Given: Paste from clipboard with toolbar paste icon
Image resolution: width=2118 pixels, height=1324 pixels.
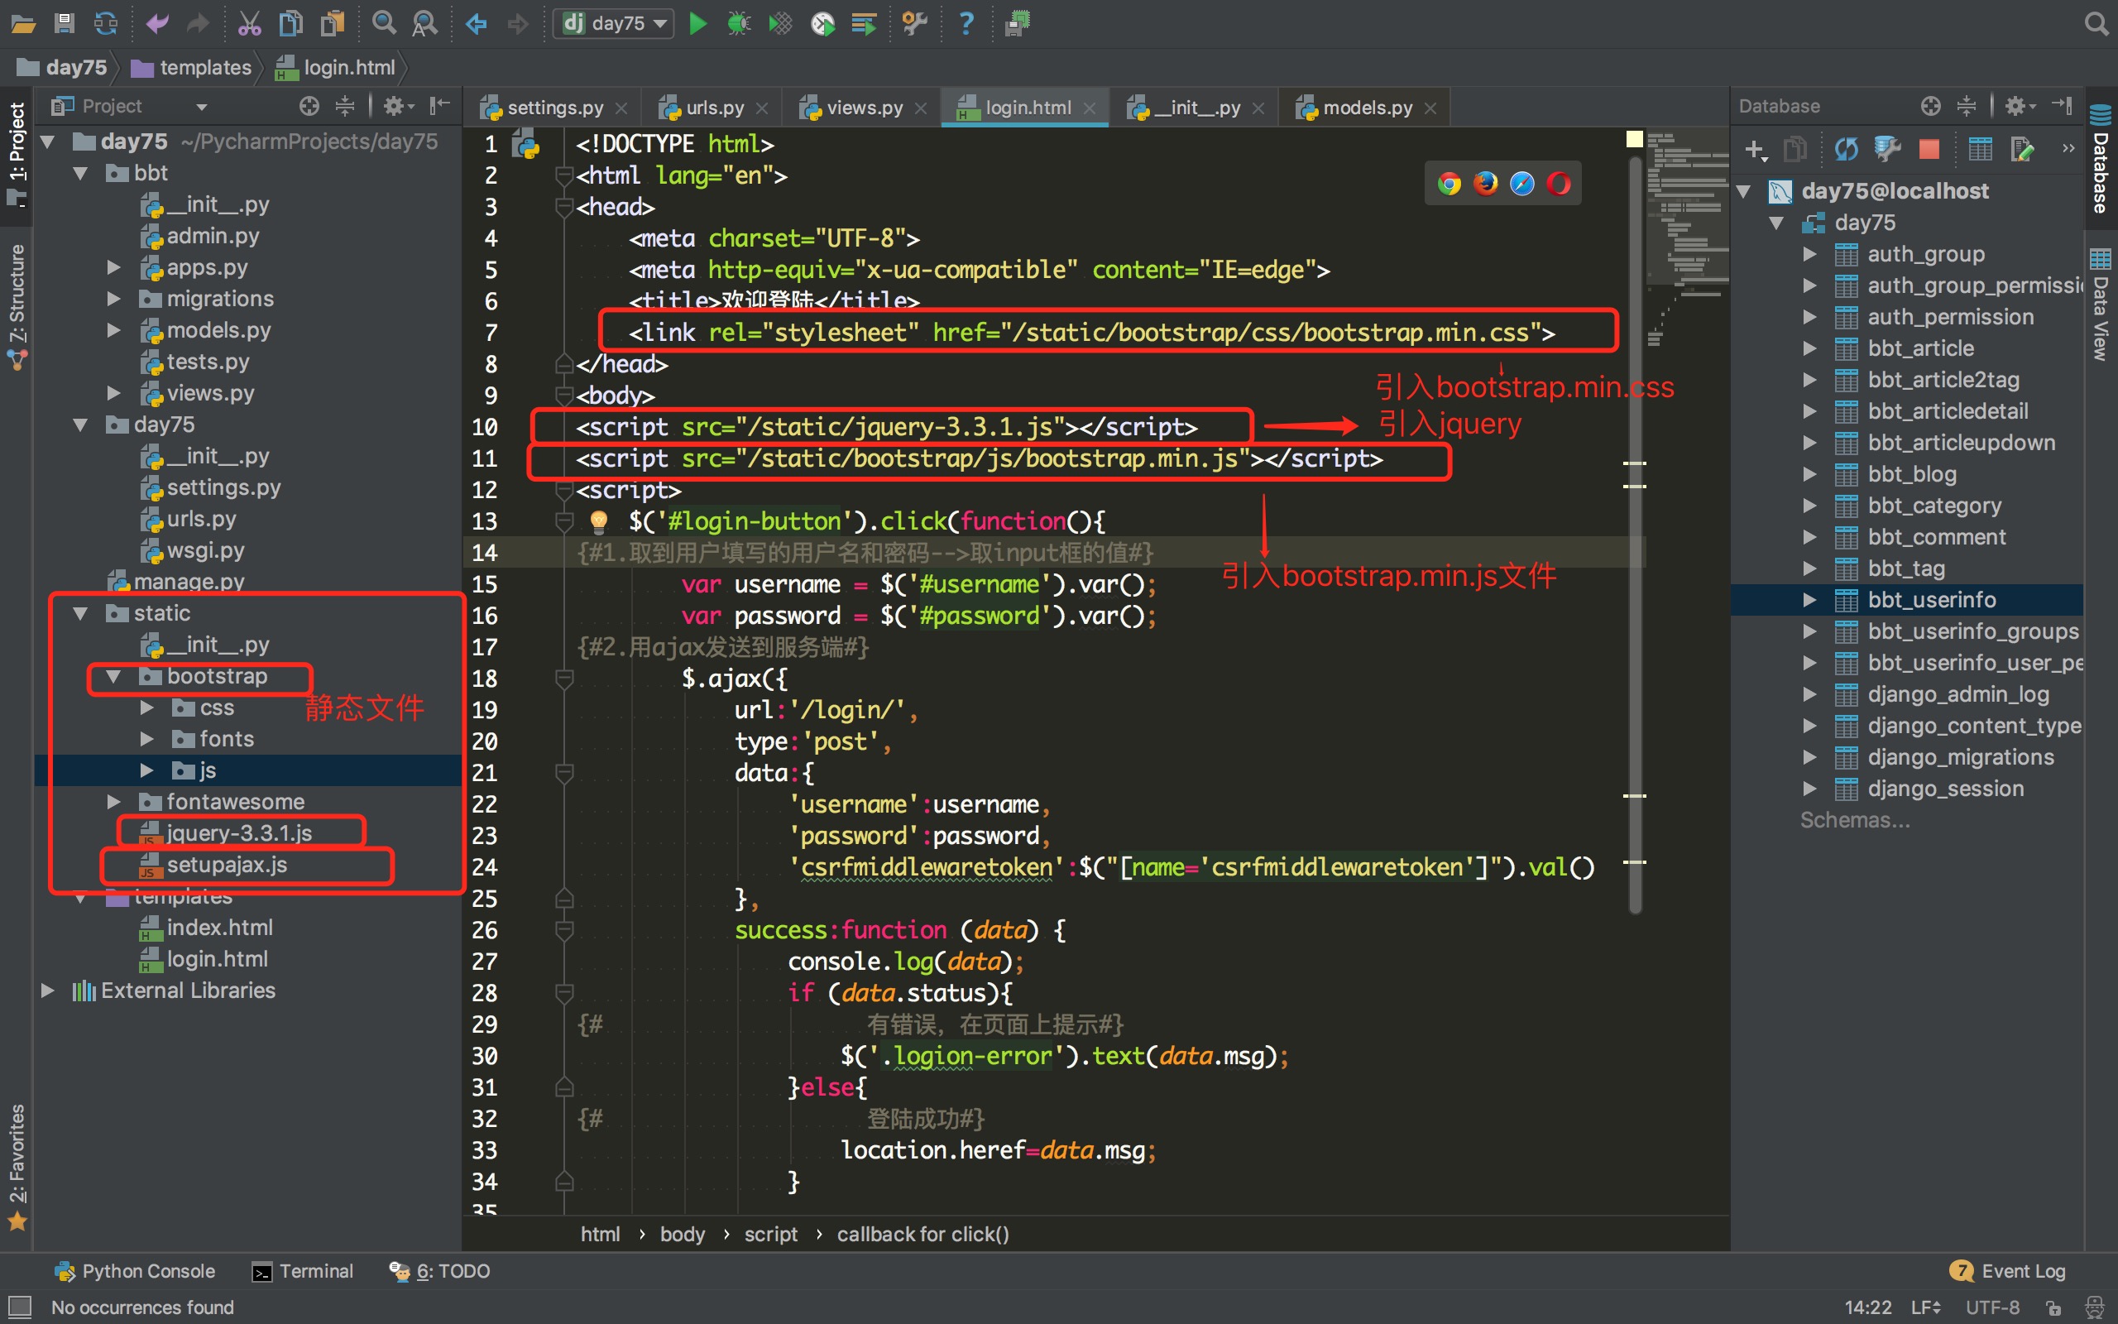Looking at the screenshot, I should [x=333, y=23].
